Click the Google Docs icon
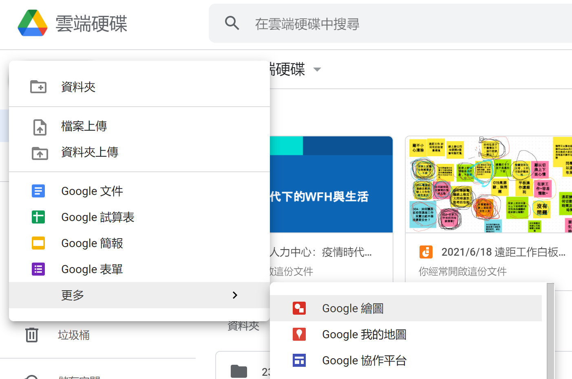The width and height of the screenshot is (572, 379). click(x=38, y=191)
